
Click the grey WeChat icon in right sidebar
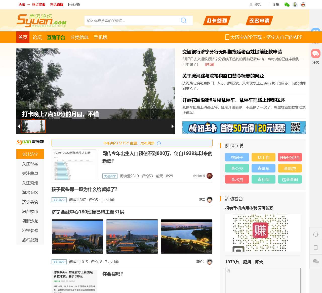[316, 261]
